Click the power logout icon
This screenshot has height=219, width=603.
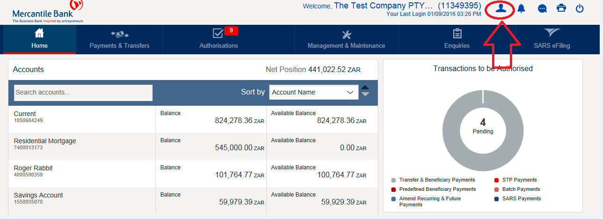(x=580, y=8)
